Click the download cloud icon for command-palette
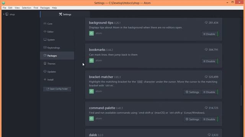 [x=206, y=108]
